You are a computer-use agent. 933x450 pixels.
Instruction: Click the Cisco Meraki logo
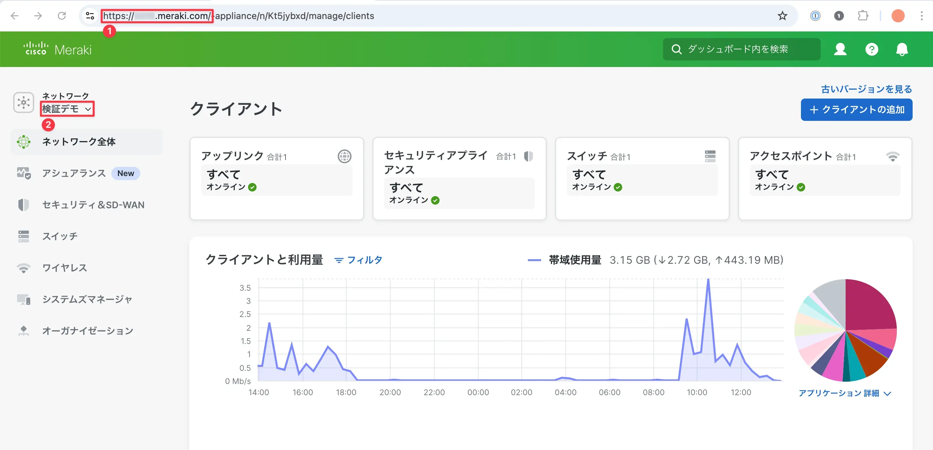pos(57,49)
